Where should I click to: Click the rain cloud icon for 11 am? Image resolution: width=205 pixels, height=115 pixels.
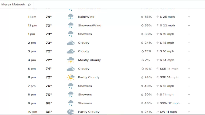[x=70, y=17]
